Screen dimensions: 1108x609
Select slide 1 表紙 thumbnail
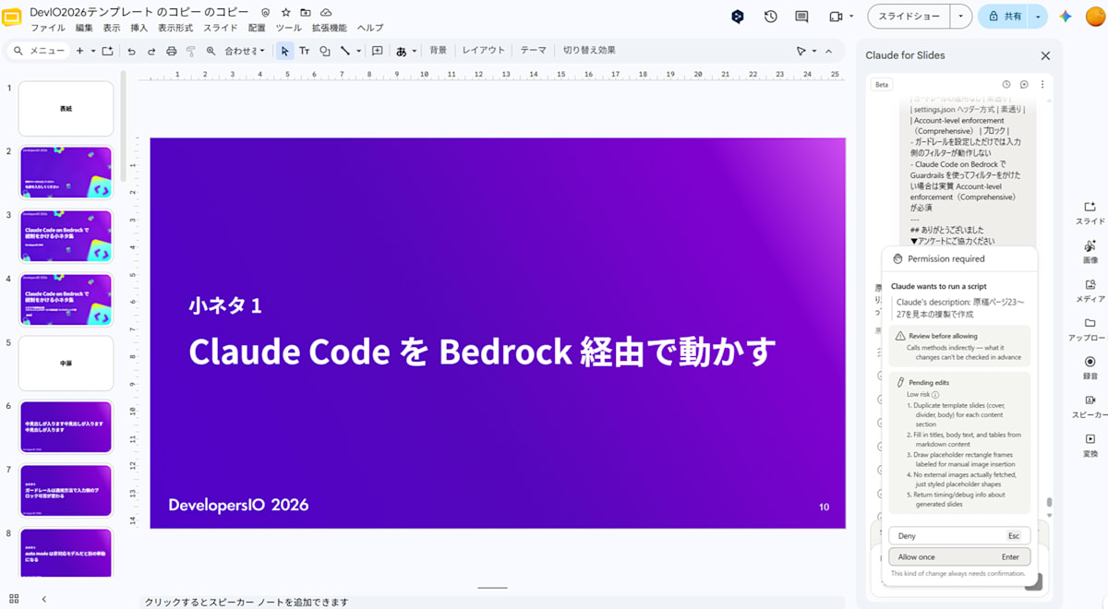point(66,109)
